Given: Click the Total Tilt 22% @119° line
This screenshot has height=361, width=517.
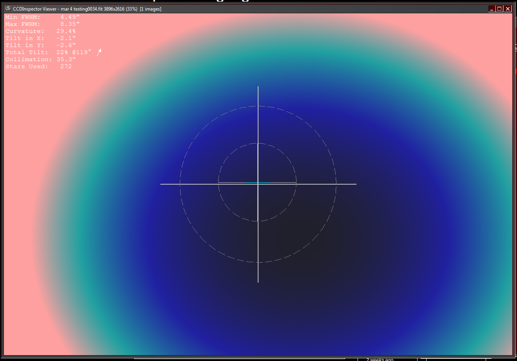Looking at the screenshot, I should 49,53.
